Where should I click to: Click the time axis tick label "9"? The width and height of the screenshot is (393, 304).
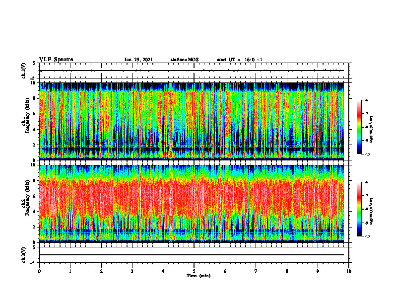pyautogui.click(x=318, y=271)
